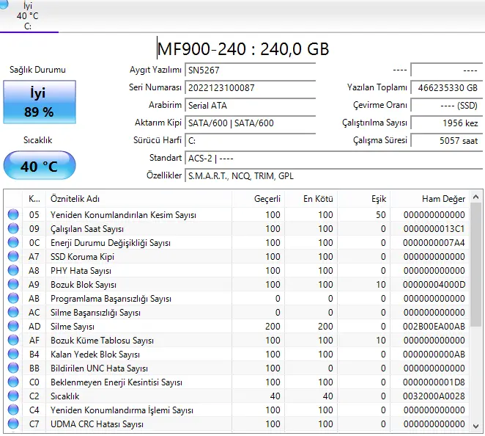485x436 pixels.
Task: Select the Enerji Durumu Değişikliği Sayısı row
Action: click(237, 242)
